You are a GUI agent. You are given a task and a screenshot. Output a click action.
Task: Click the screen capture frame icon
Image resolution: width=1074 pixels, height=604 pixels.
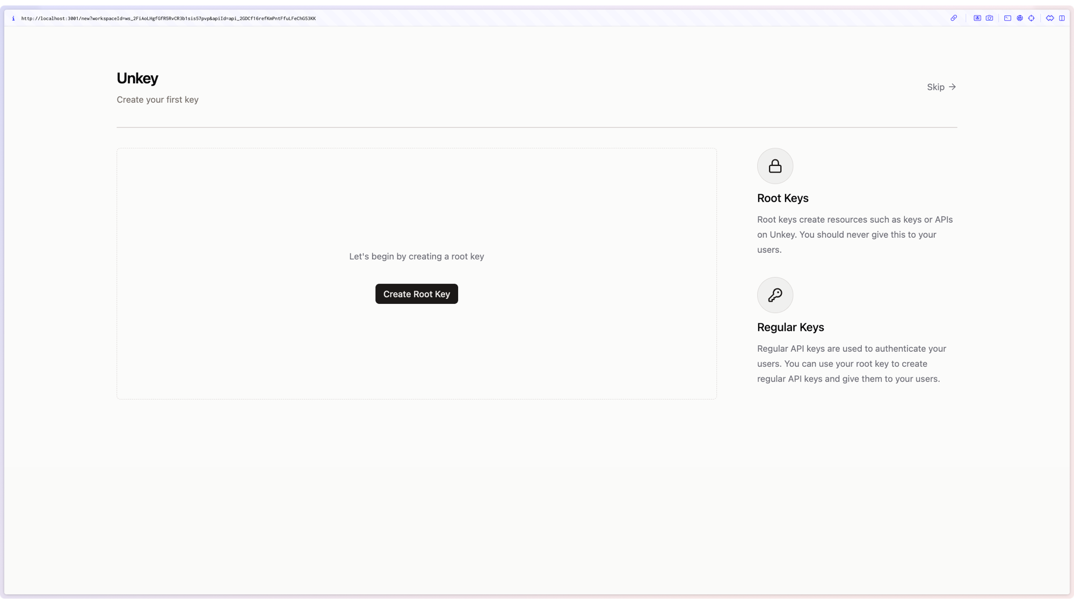click(977, 18)
